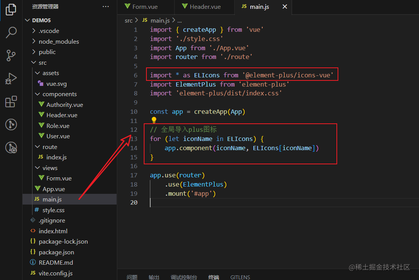This screenshot has width=419, height=280.
Task: Collapse the components folder
Action: [37, 94]
